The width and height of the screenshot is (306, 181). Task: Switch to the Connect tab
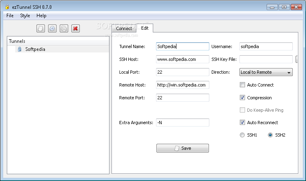[124, 28]
